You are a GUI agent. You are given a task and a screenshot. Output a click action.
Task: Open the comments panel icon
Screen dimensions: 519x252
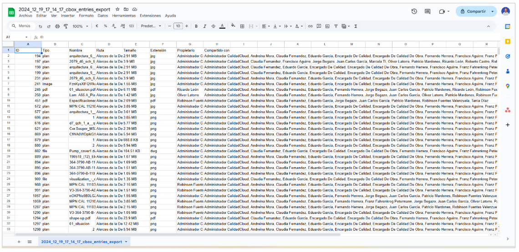[x=427, y=11]
